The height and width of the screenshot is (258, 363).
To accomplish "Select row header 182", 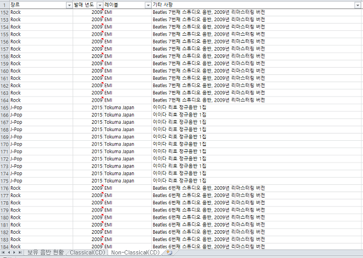I will (x=5, y=233).
